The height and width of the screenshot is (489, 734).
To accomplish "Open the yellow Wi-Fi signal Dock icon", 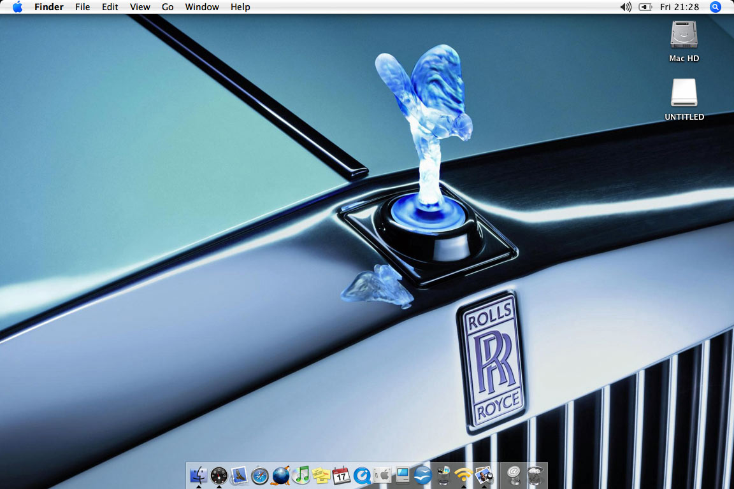I will point(463,476).
